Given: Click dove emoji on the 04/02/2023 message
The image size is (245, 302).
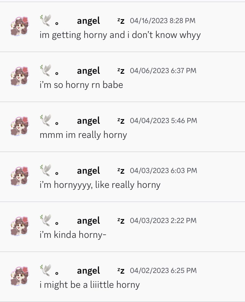Looking at the screenshot, I should pos(46,270).
